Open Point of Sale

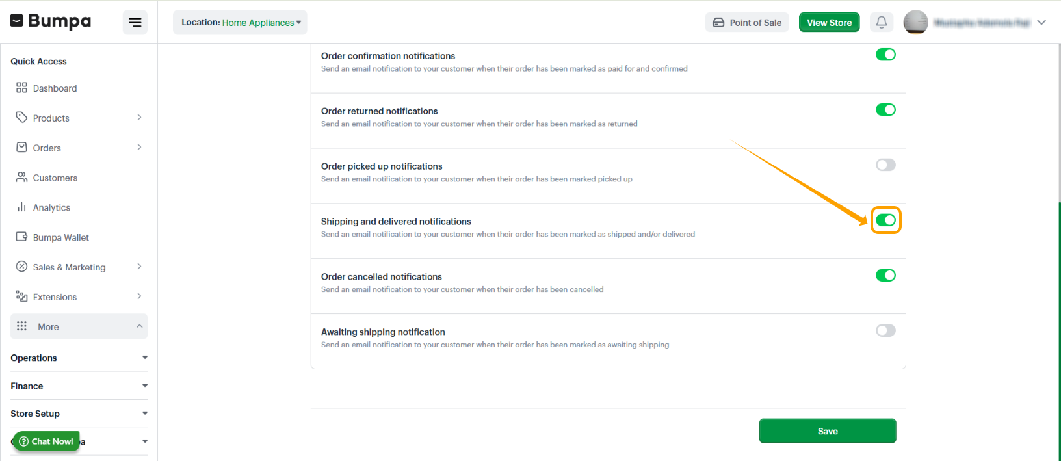[x=747, y=22]
